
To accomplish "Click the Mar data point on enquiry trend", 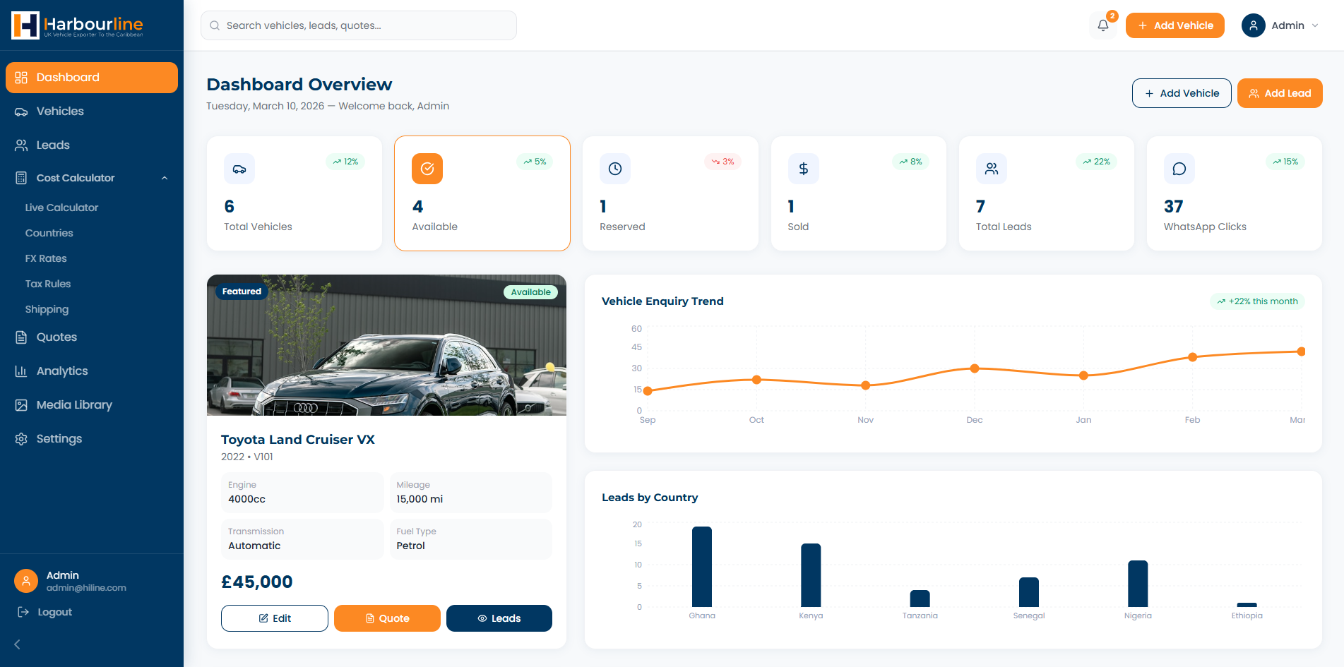I will [x=1301, y=351].
